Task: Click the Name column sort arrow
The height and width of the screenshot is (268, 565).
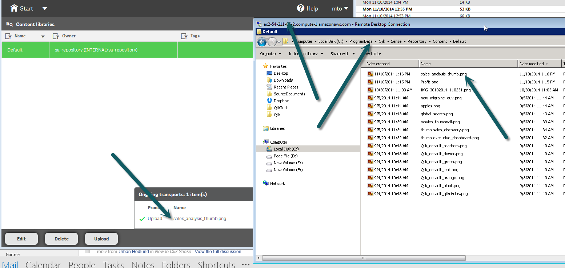Action: [x=43, y=36]
